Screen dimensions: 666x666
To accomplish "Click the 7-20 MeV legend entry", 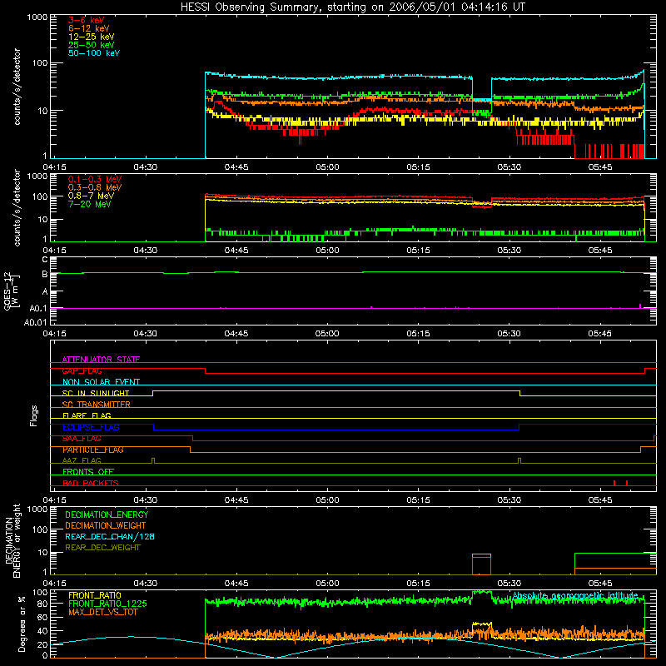I will click(x=89, y=204).
